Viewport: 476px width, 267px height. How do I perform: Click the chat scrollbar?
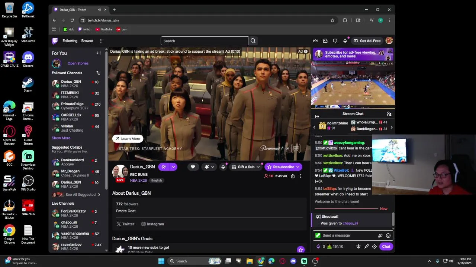point(393,219)
